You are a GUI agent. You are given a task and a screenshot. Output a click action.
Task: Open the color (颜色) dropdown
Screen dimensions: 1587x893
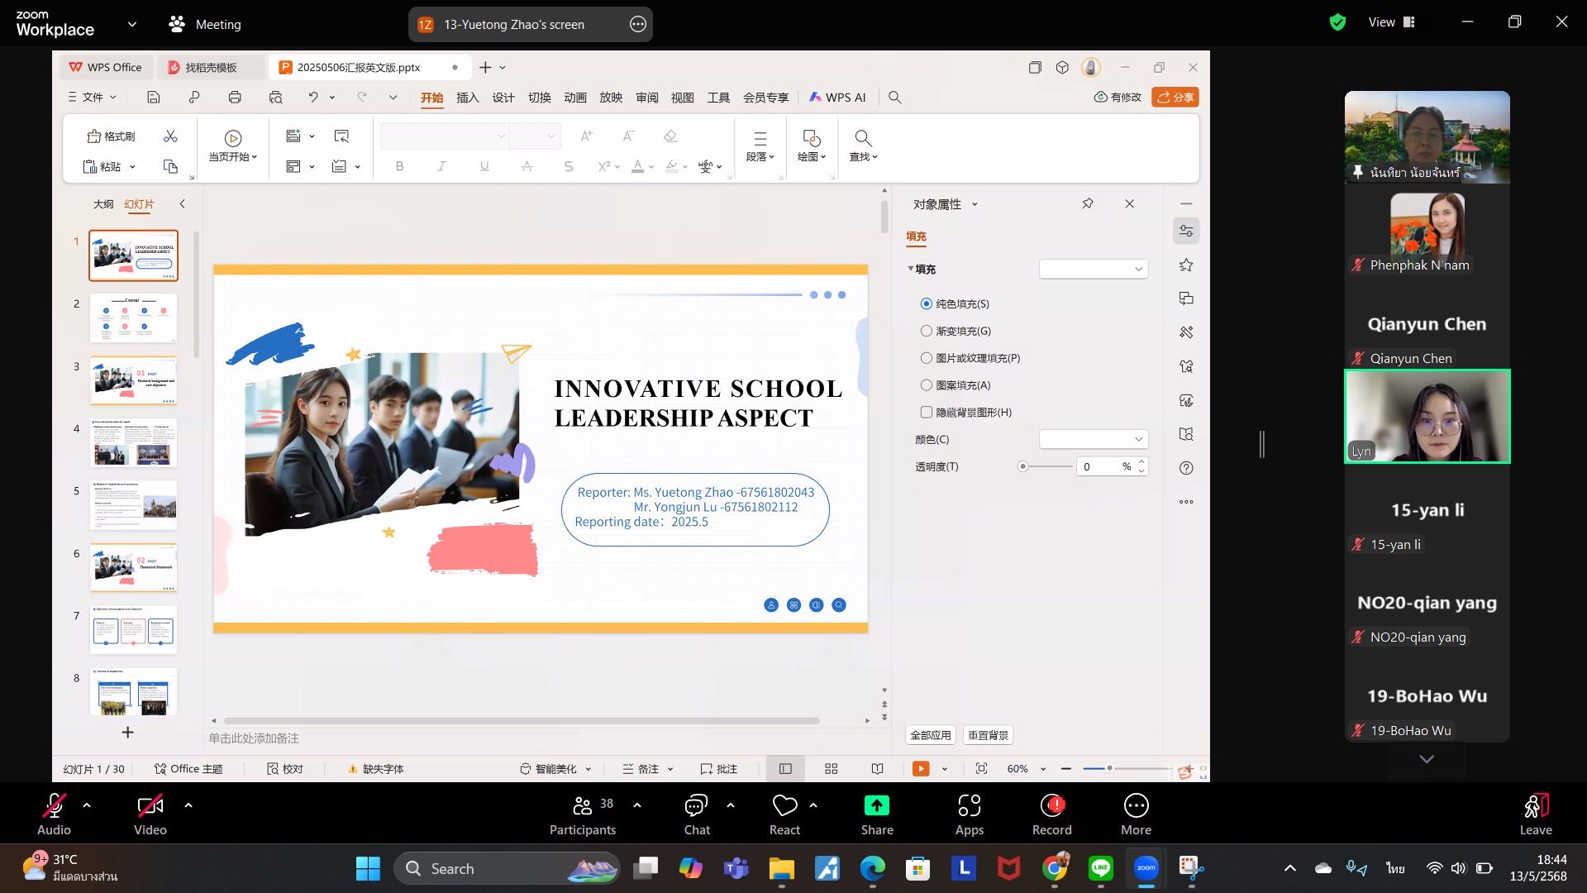coord(1094,439)
